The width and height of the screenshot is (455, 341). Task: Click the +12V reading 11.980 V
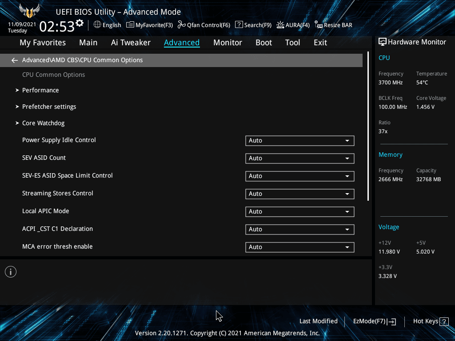tap(389, 252)
